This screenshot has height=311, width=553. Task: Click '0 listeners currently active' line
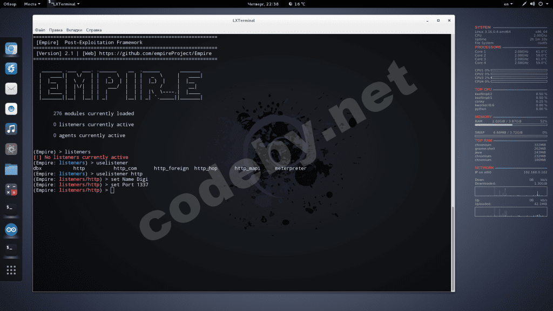tap(93, 125)
